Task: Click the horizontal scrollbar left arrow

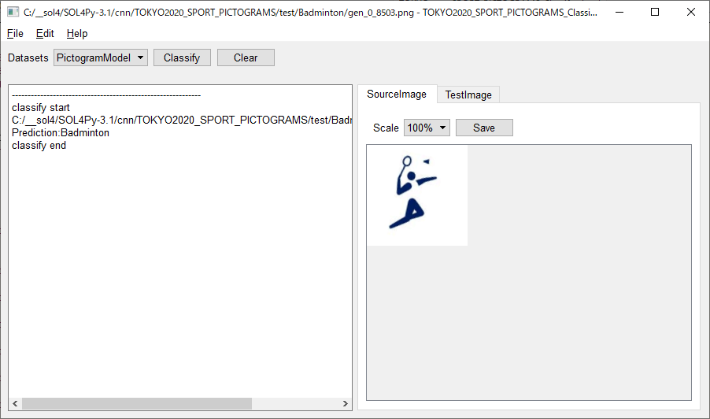Action: click(x=15, y=403)
